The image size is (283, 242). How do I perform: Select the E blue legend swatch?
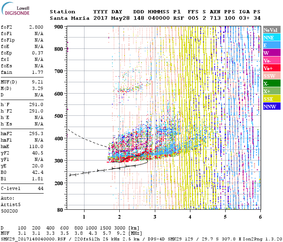click(272, 45)
